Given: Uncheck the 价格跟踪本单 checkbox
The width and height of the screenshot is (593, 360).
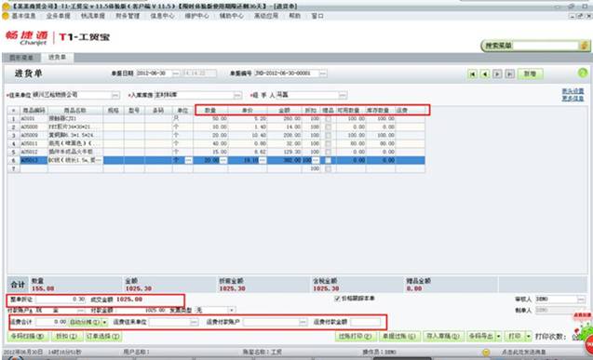Looking at the screenshot, I should (x=337, y=299).
